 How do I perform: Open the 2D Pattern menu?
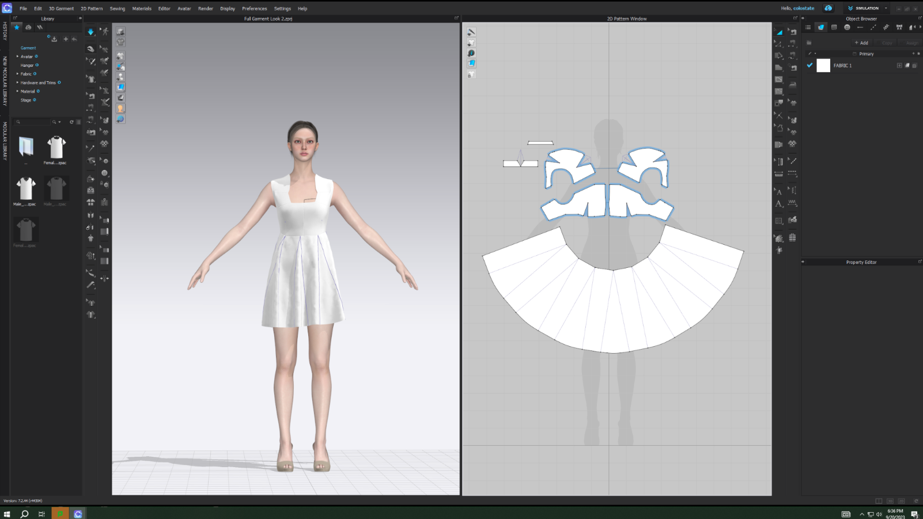coord(92,9)
